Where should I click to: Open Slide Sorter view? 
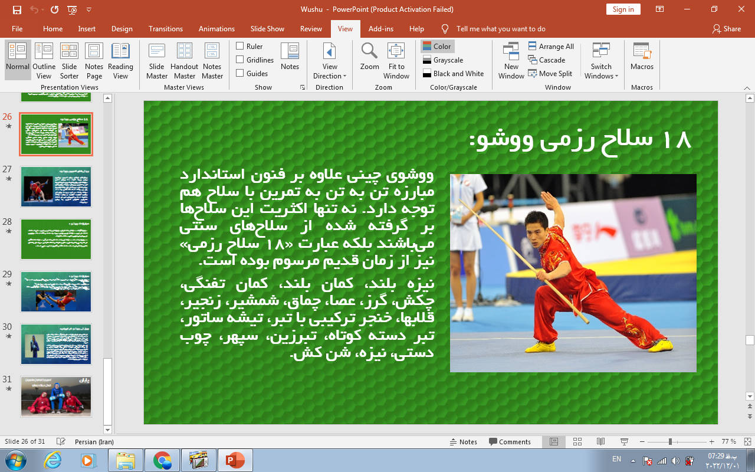[69, 60]
